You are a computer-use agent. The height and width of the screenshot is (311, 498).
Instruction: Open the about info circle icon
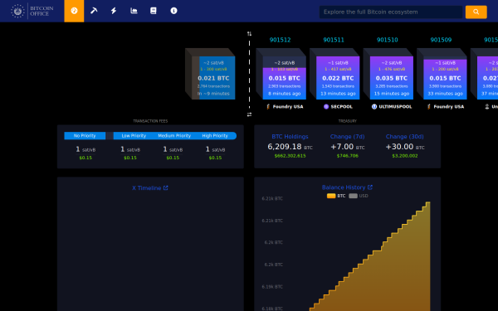click(x=173, y=11)
